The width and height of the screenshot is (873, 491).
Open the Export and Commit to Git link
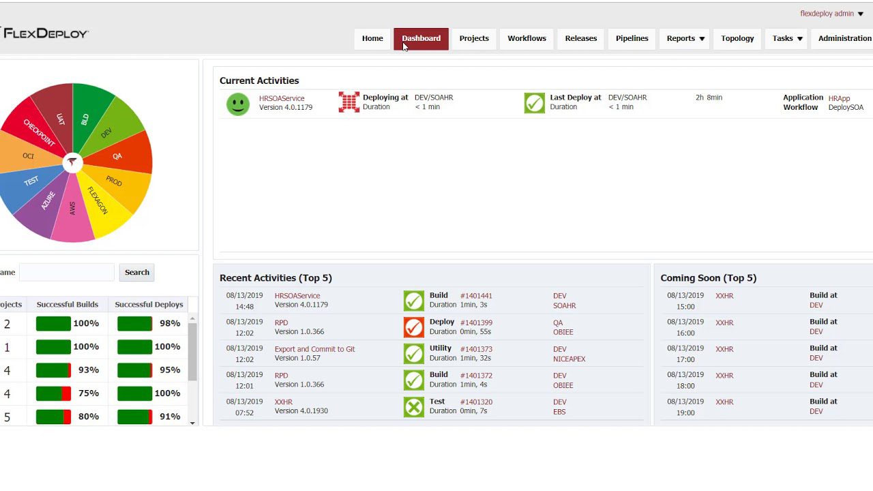(314, 349)
